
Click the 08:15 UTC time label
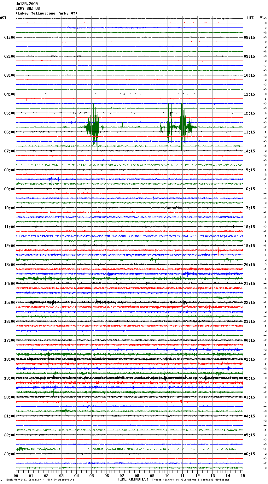click(249, 38)
